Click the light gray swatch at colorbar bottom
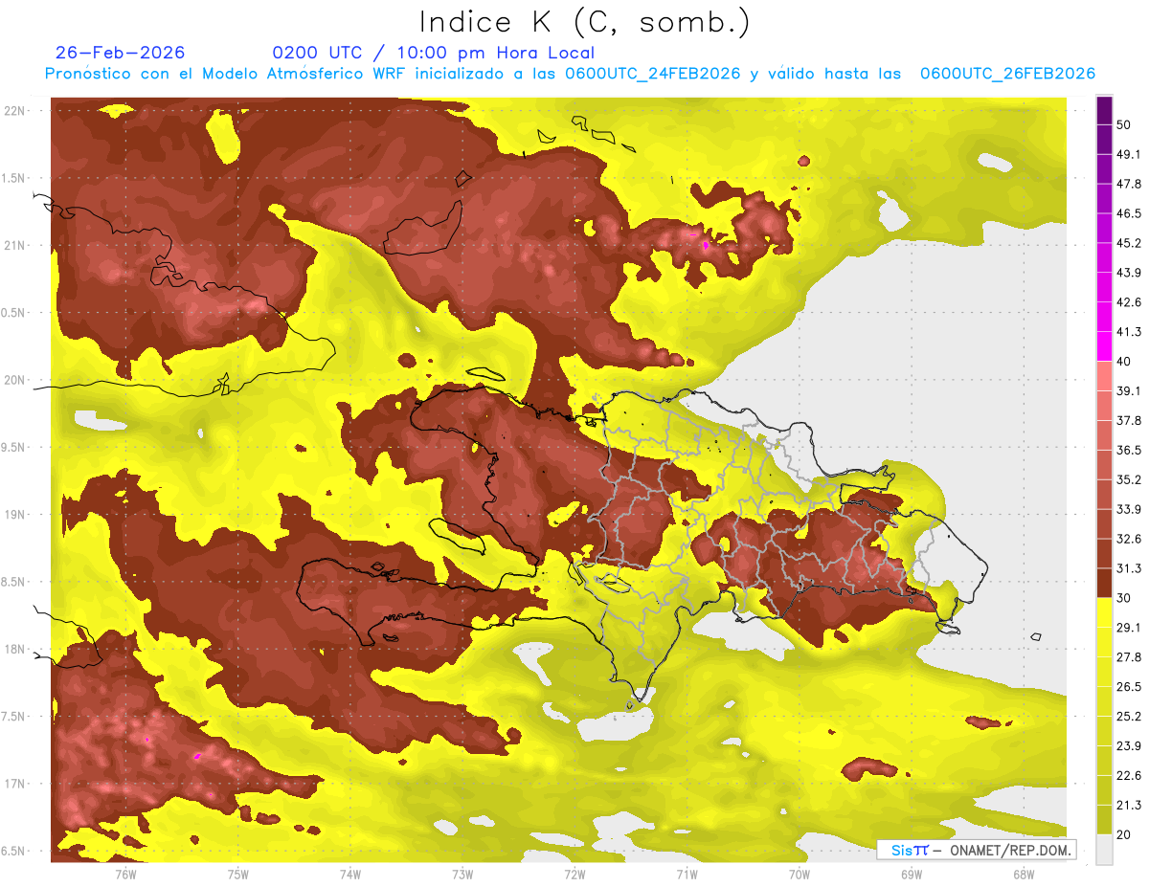 1104,850
